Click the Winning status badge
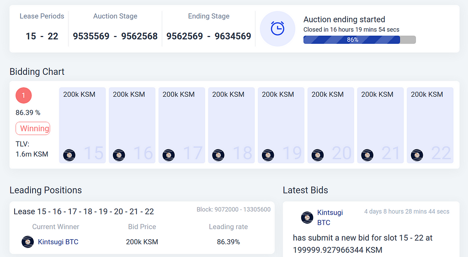This screenshot has height=257, width=468. pyautogui.click(x=32, y=128)
